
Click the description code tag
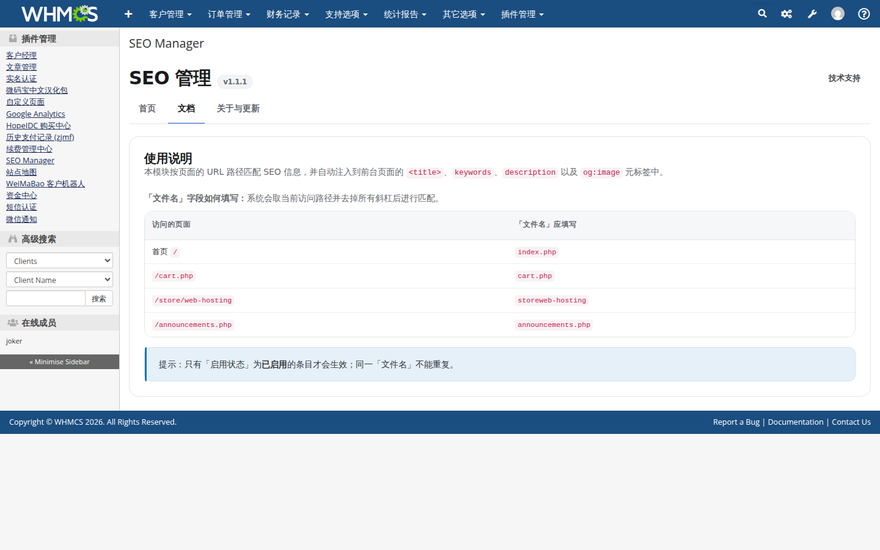click(530, 172)
